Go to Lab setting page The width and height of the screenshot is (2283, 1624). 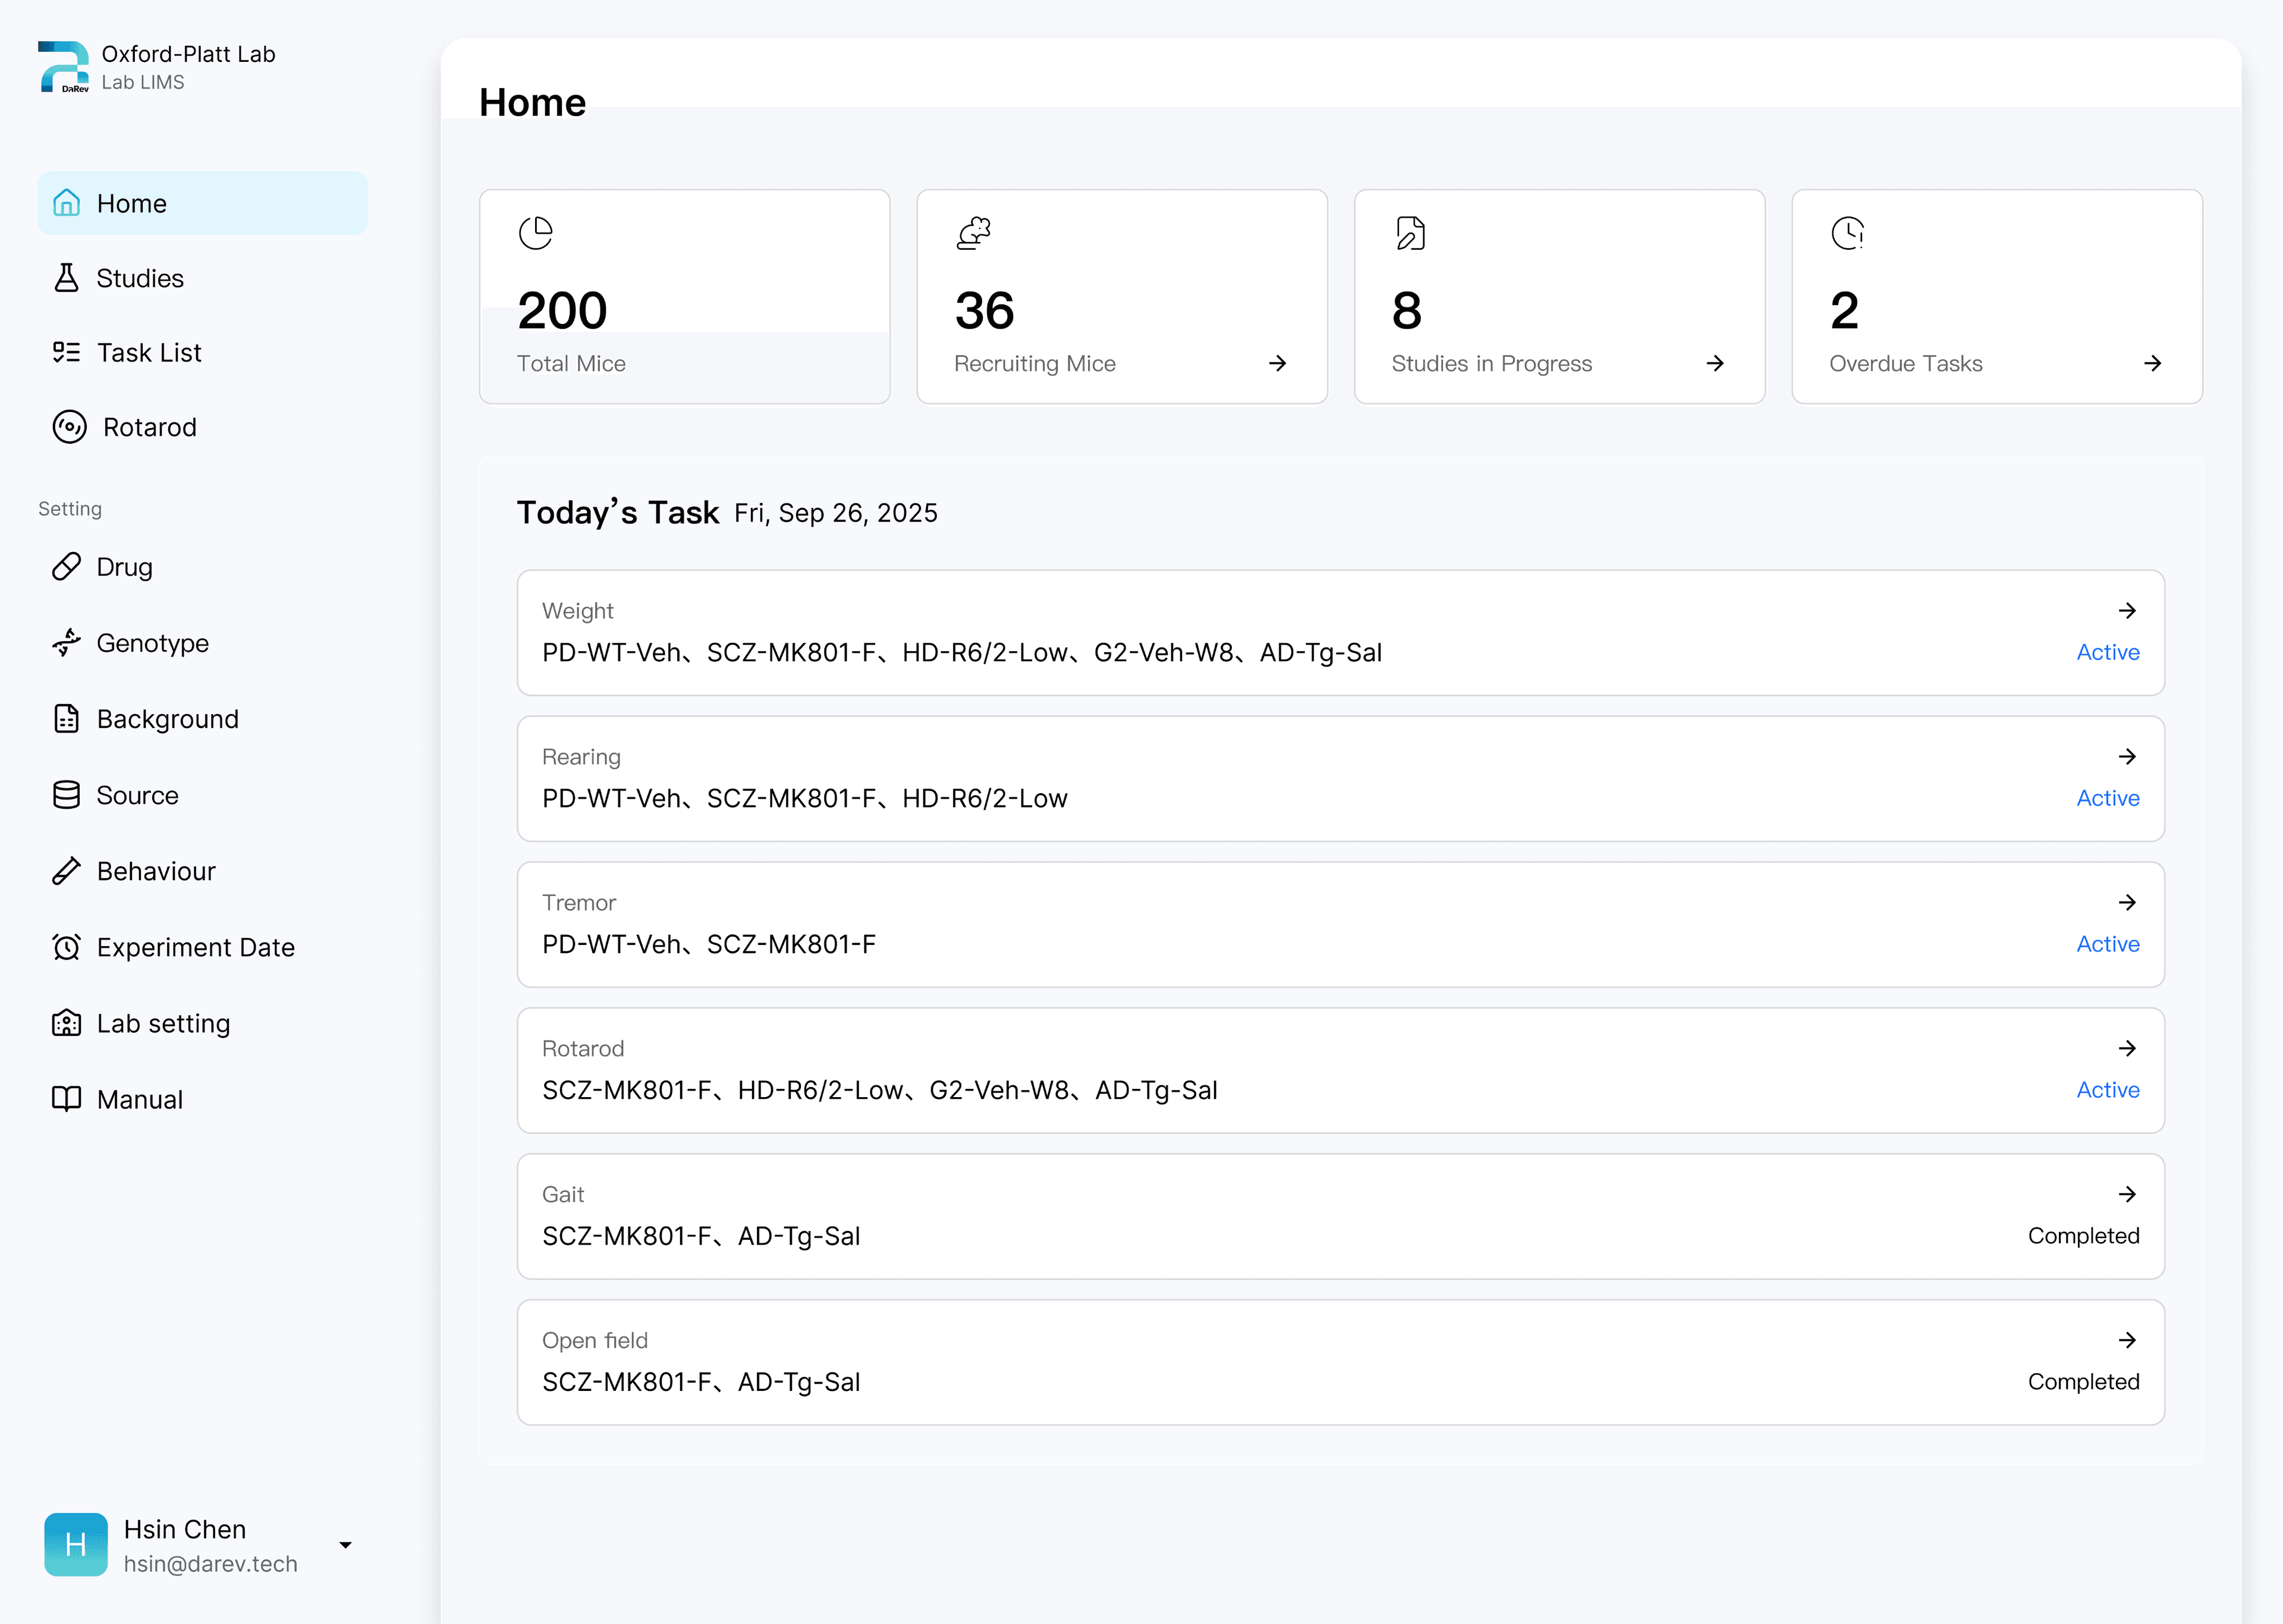203,1023
